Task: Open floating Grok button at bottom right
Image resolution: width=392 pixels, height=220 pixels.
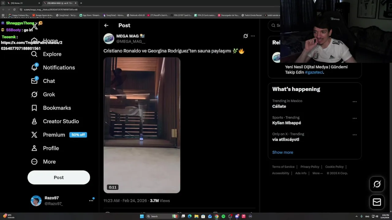Action: [x=377, y=184]
